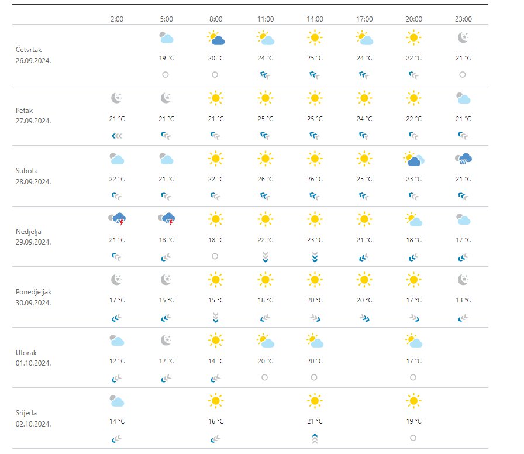524x454 pixels.
Task: Click the rain cloud icon for Subota 23:00
Action: [x=464, y=159]
